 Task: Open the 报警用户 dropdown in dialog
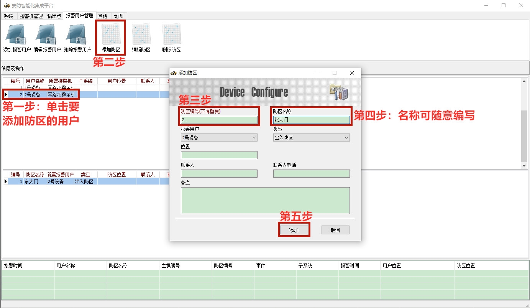click(219, 138)
